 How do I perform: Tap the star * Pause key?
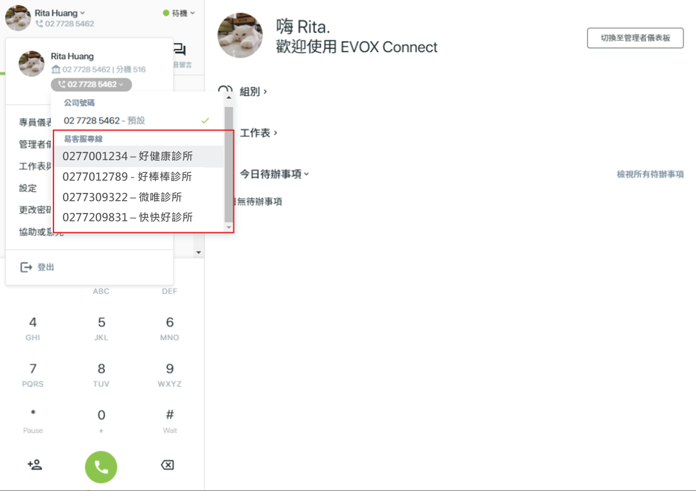click(x=33, y=420)
